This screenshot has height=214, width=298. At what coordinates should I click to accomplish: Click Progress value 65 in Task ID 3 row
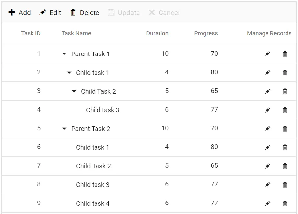214,91
